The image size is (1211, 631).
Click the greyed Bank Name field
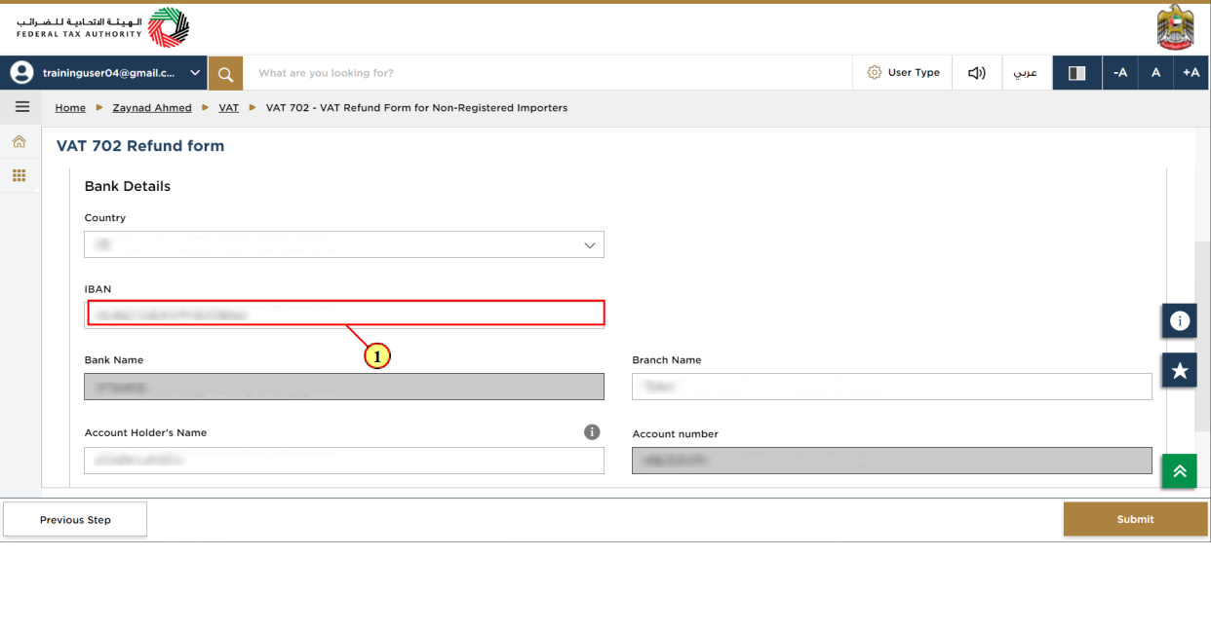[344, 387]
